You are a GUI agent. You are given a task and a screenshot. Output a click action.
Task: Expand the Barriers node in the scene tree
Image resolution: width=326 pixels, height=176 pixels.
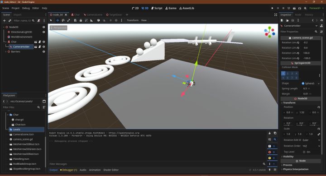pyautogui.click(x=5, y=51)
